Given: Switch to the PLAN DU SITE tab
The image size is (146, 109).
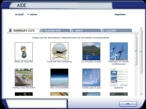Looking at the screenshot, I should [55, 30].
